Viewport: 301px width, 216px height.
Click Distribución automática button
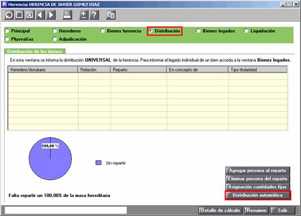(x=258, y=195)
